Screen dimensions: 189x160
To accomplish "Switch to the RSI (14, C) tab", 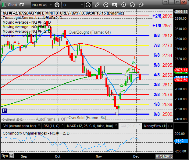I will pyautogui.click(x=52, y=126).
